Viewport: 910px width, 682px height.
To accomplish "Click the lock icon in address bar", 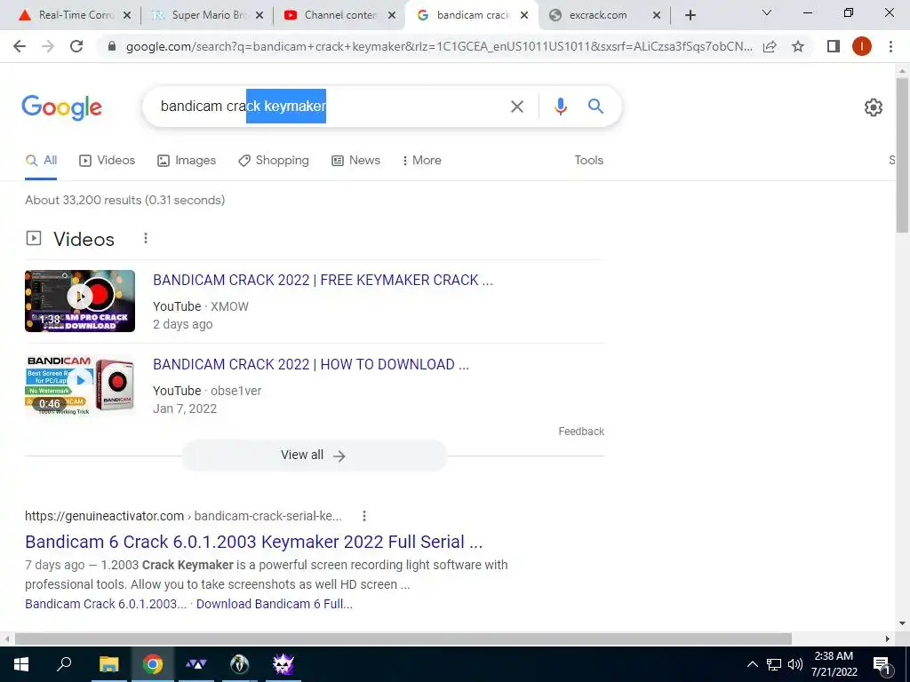I will coord(112,46).
